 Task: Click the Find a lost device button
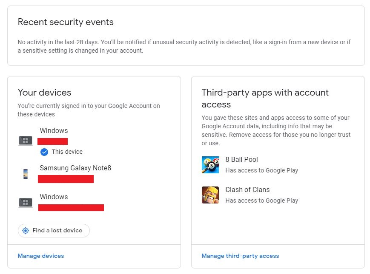53,230
